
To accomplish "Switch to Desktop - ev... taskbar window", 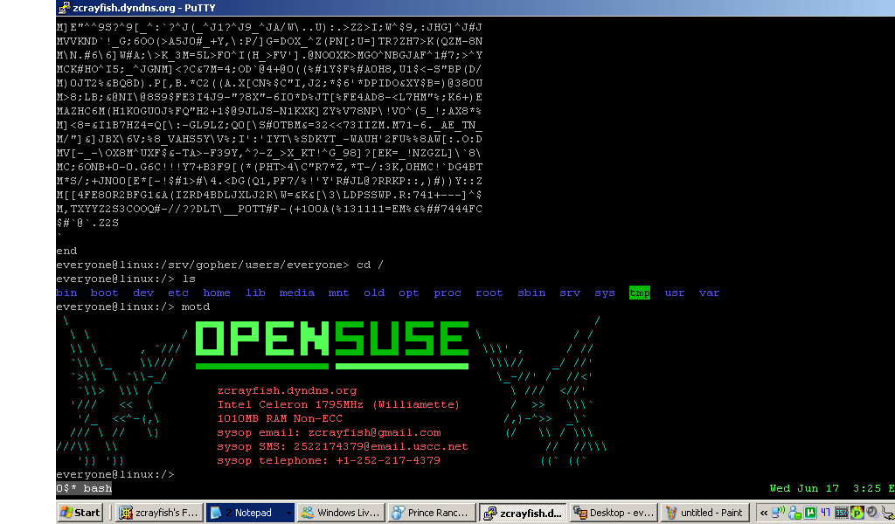I will tap(614, 513).
